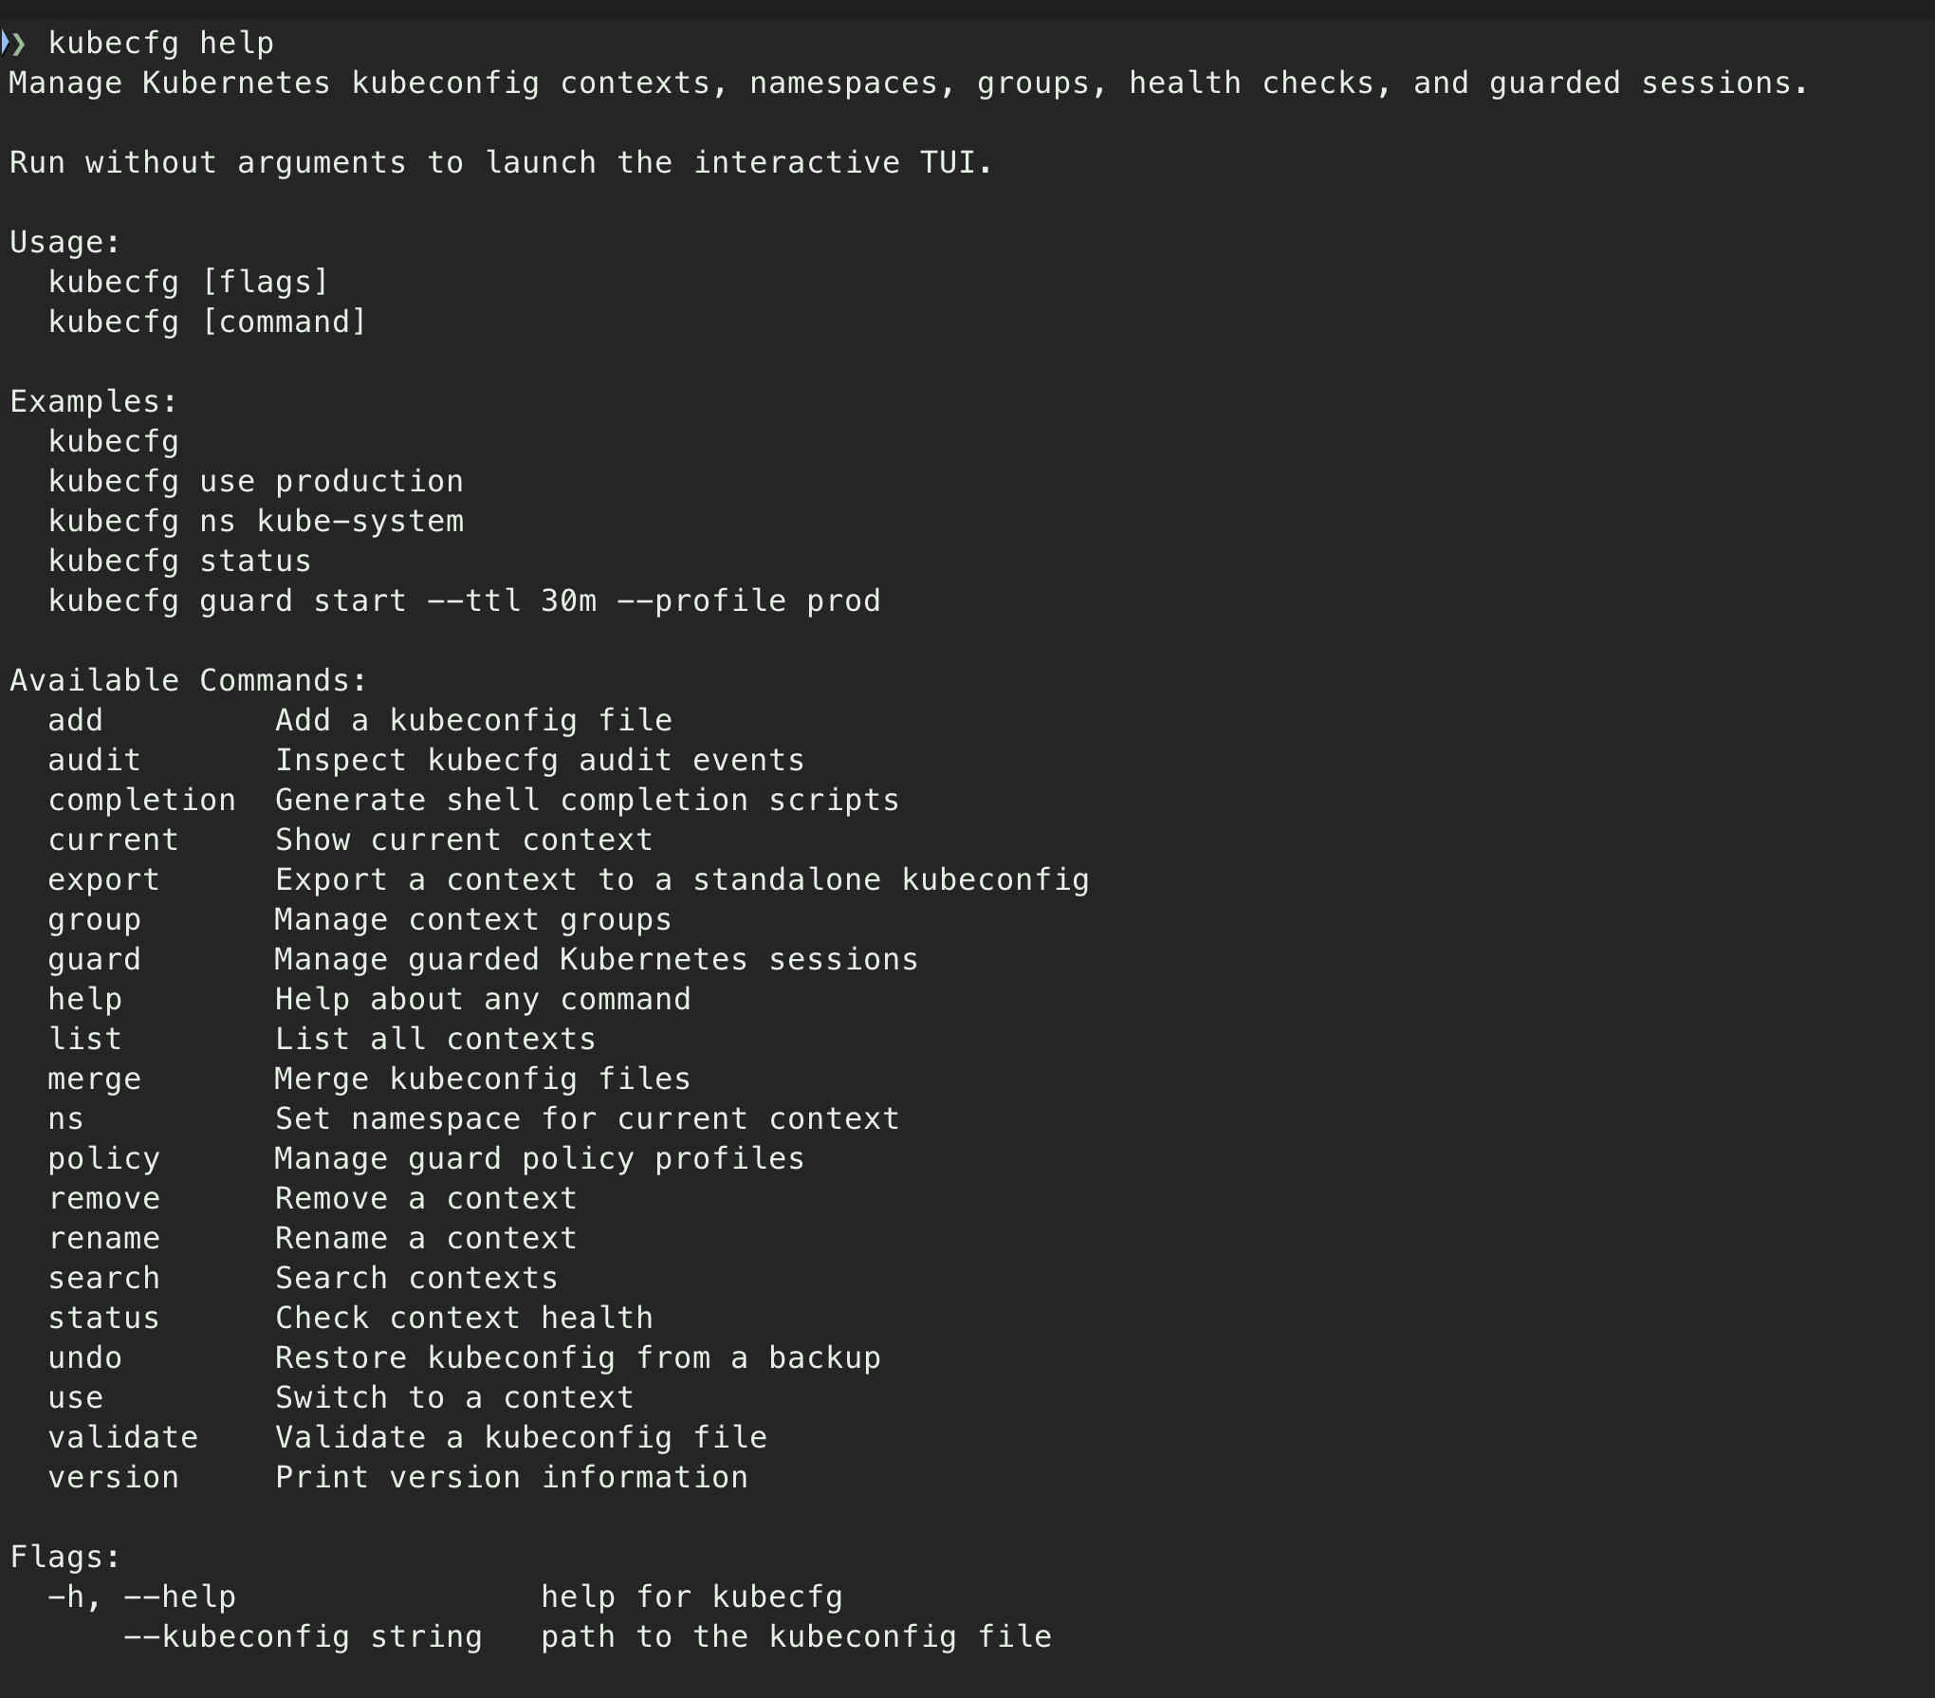
Task: Click the 'kubecfg help' typed command
Action: 161,43
